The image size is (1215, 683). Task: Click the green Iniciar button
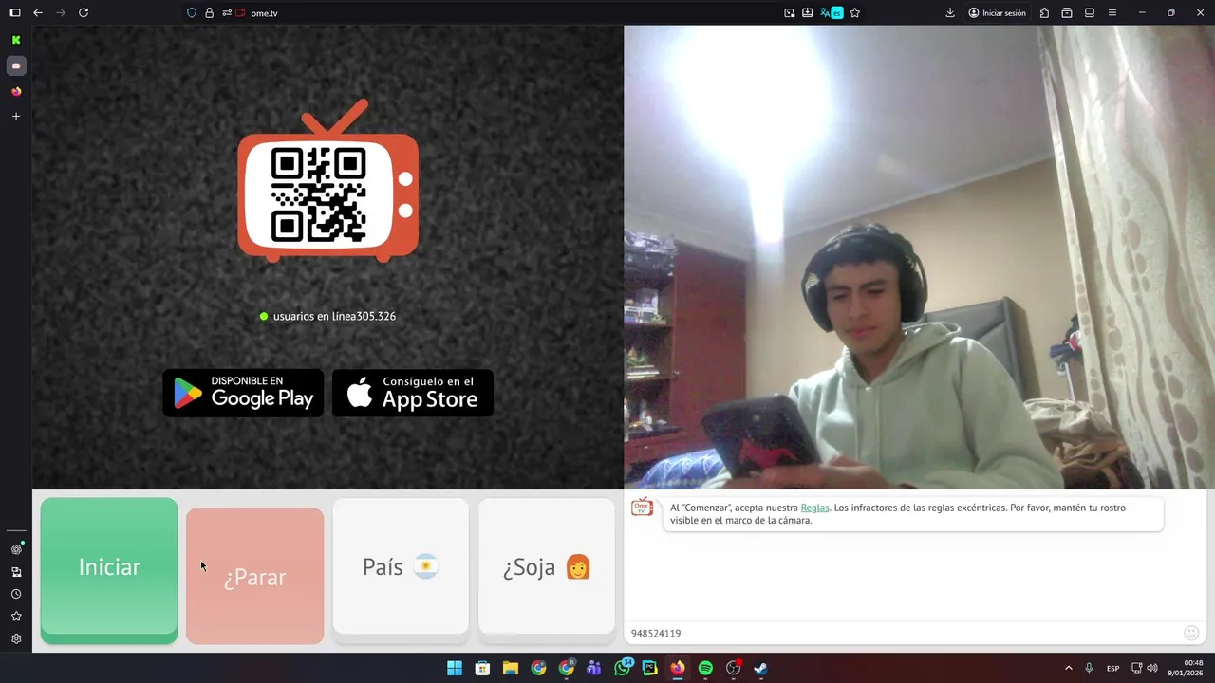click(109, 570)
